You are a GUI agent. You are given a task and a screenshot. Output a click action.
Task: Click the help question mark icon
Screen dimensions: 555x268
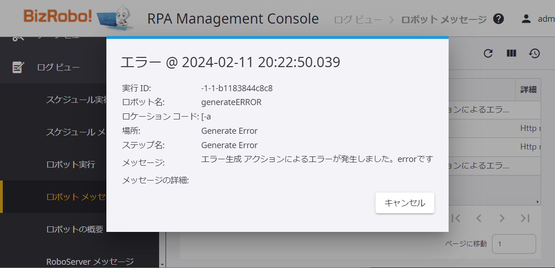point(498,19)
